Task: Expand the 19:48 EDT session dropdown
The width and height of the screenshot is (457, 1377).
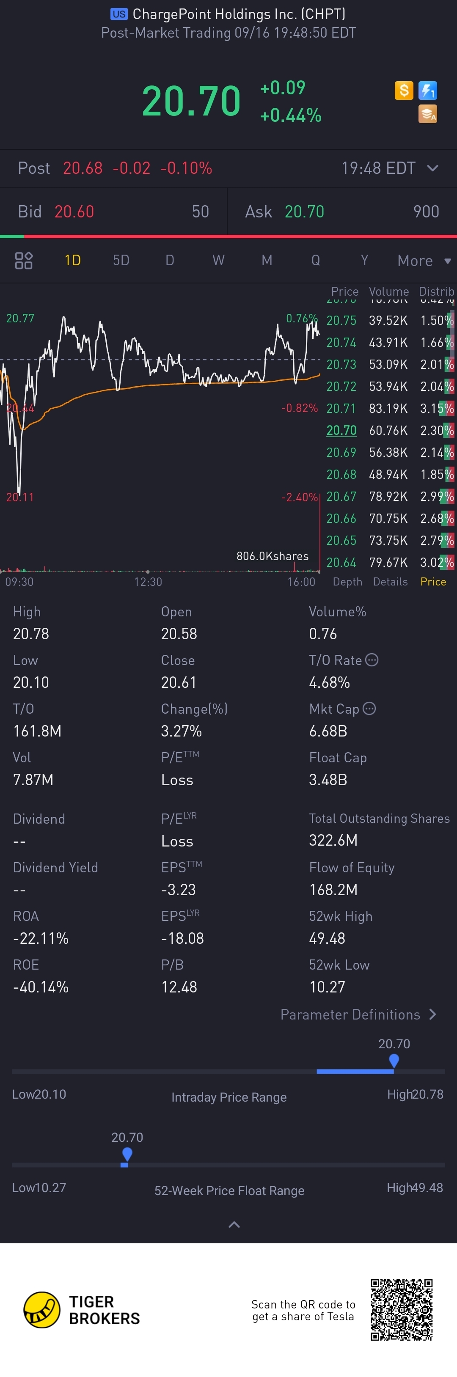Action: tap(390, 168)
